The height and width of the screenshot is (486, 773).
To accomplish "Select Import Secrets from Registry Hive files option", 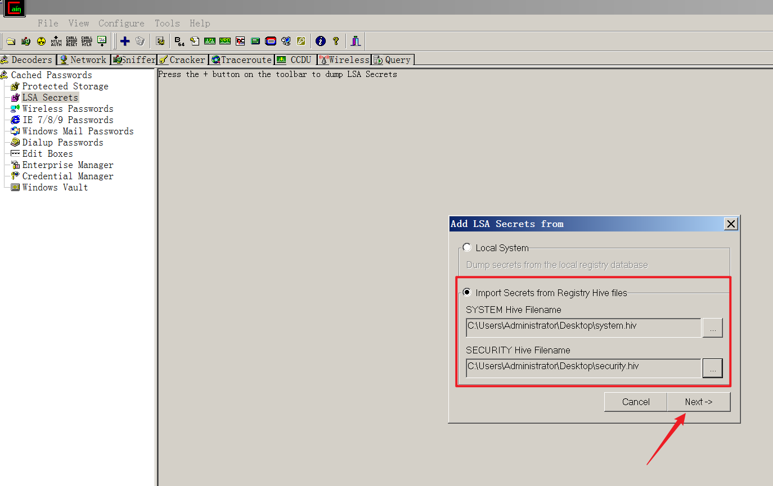I will 467,292.
